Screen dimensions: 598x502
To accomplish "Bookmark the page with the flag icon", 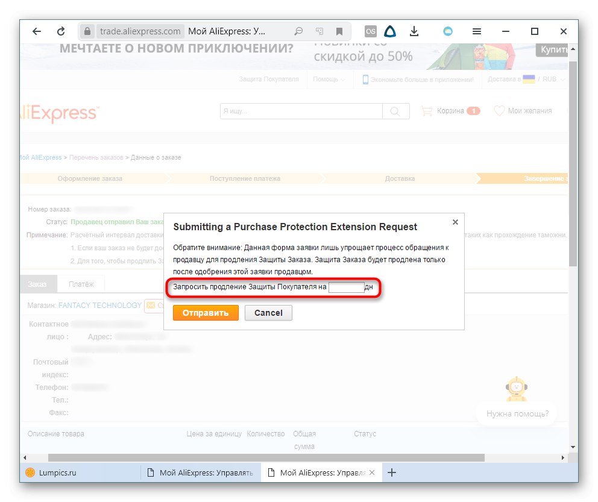I will click(x=339, y=31).
